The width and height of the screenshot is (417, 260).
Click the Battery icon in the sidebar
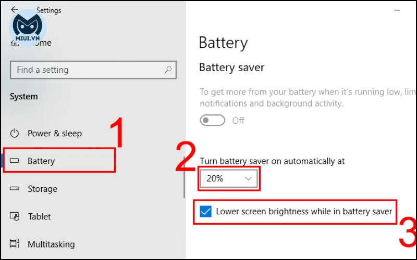tap(15, 161)
